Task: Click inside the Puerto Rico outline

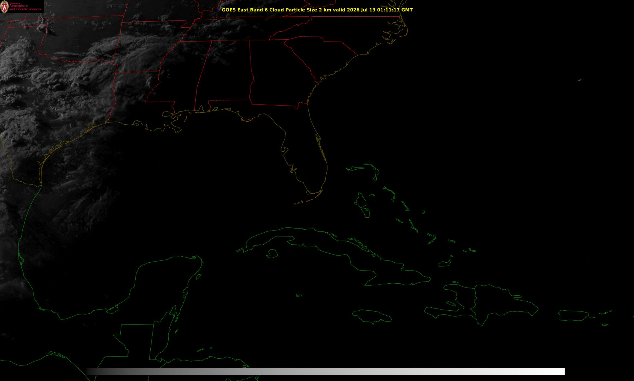Action: (x=574, y=316)
